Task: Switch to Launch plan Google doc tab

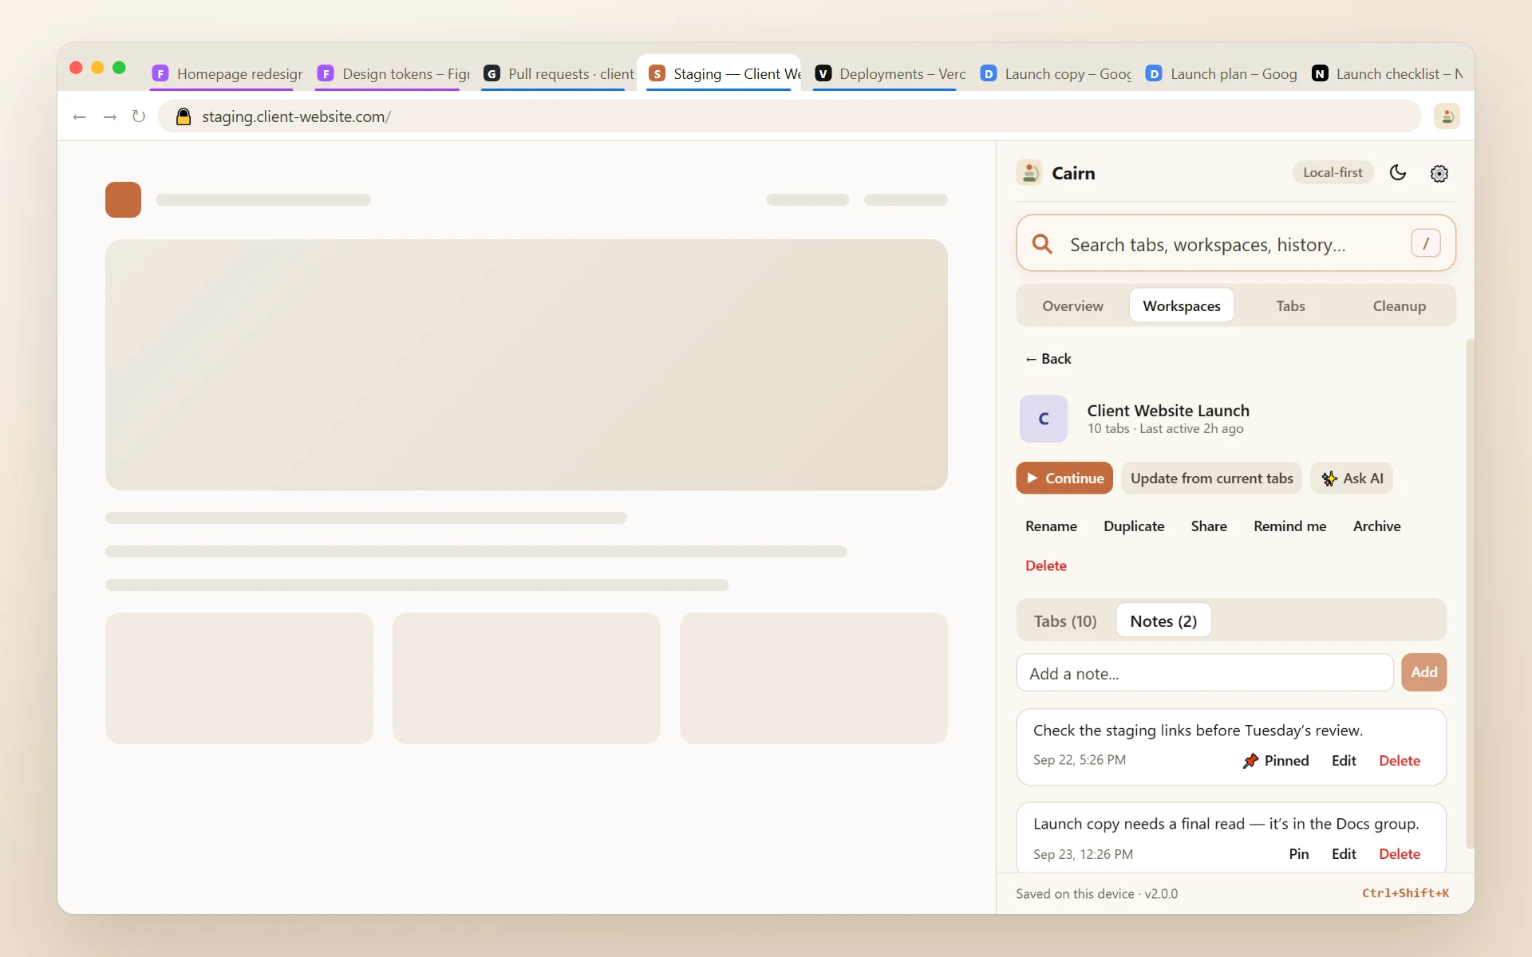Action: [1221, 73]
